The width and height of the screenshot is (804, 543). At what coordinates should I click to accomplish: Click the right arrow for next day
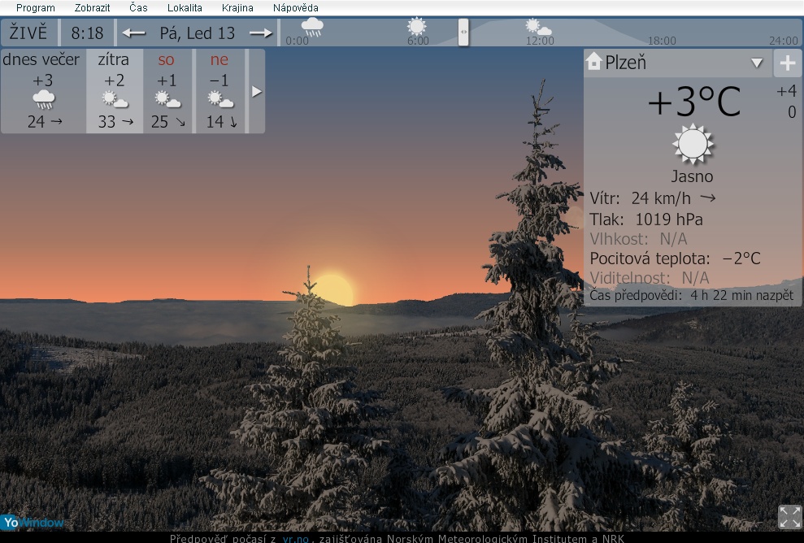(260, 33)
